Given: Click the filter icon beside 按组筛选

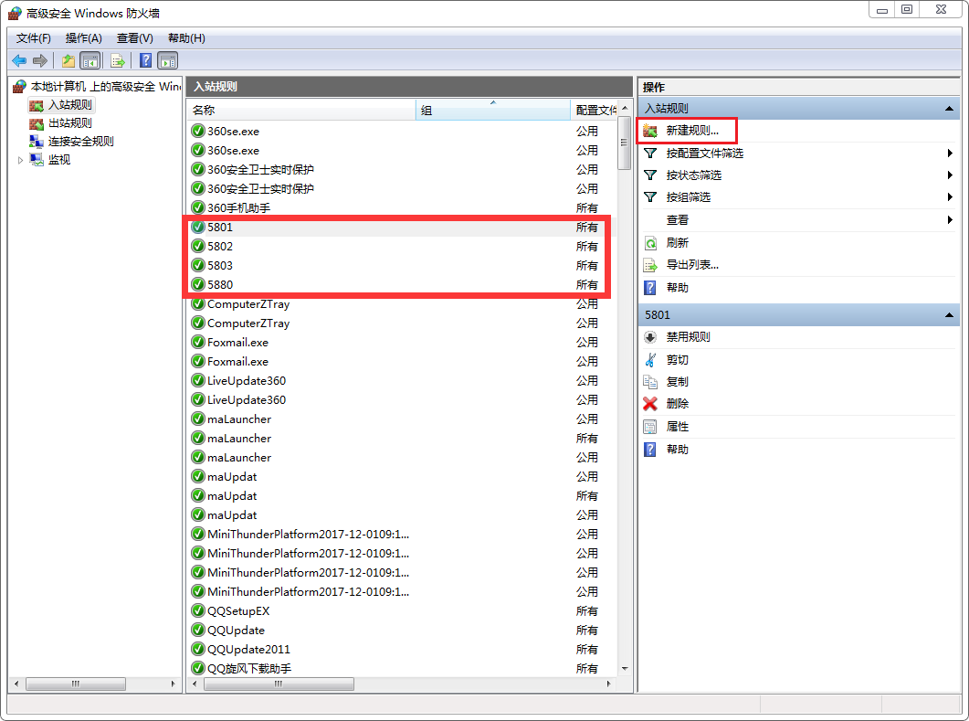Looking at the screenshot, I should coord(650,197).
